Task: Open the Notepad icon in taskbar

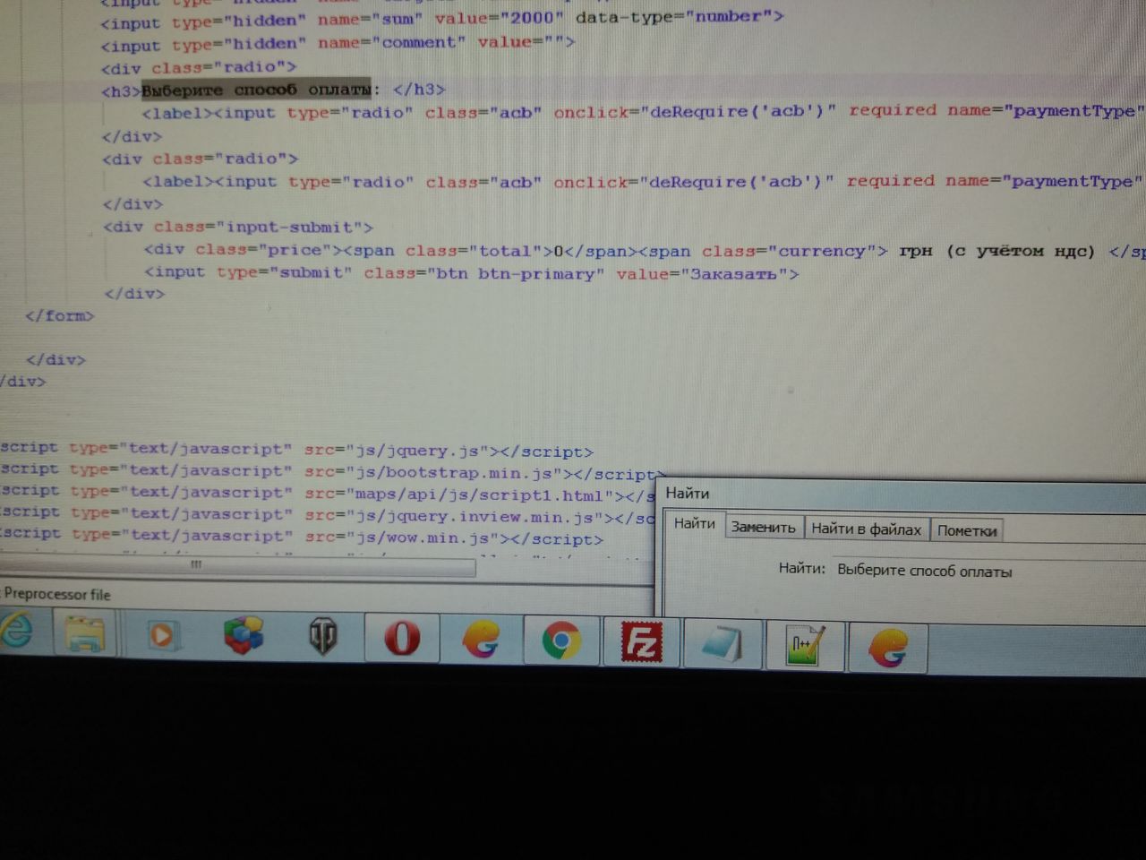Action: coord(722,644)
